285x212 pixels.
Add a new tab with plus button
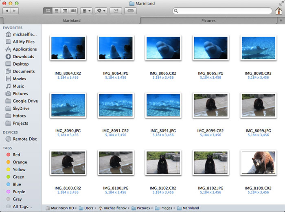tap(281, 20)
